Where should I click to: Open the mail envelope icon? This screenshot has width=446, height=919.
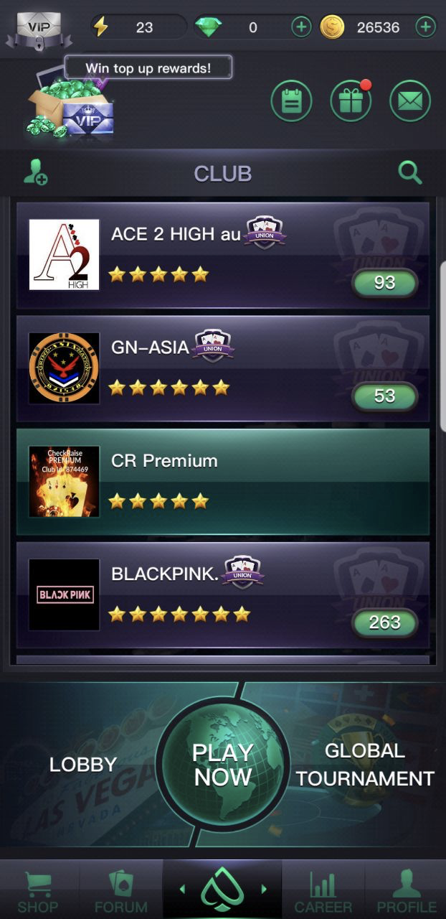(410, 101)
